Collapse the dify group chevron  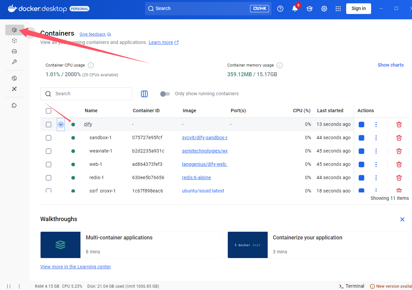tap(61, 125)
